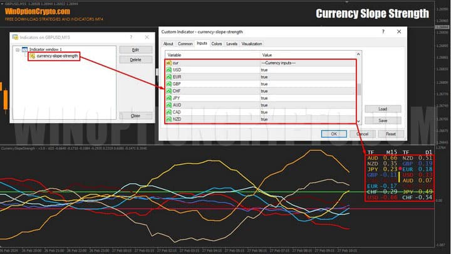The height and width of the screenshot is (254, 451).
Task: Click the Cancel button
Action: [x=363, y=134]
